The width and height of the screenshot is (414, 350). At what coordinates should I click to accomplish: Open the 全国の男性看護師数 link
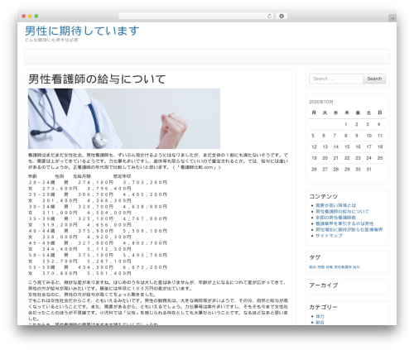[335, 218]
